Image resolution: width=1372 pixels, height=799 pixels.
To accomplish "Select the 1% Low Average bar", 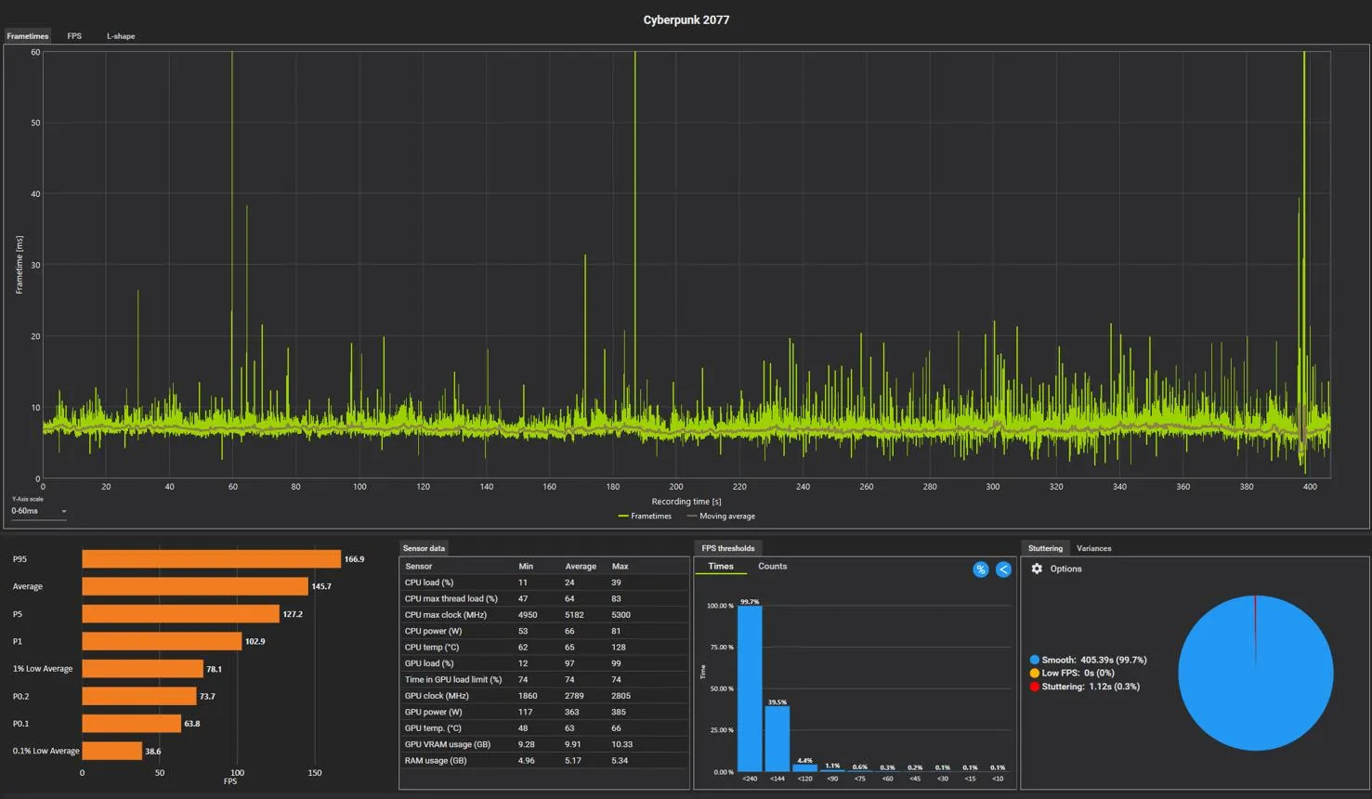I will [143, 669].
